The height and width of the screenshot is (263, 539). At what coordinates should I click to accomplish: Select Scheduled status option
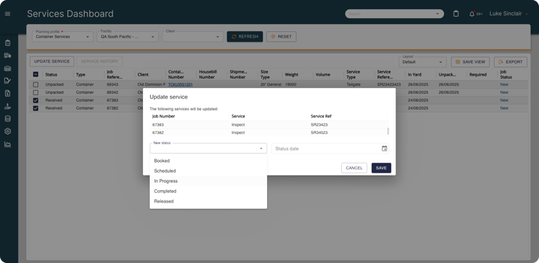click(x=208, y=171)
